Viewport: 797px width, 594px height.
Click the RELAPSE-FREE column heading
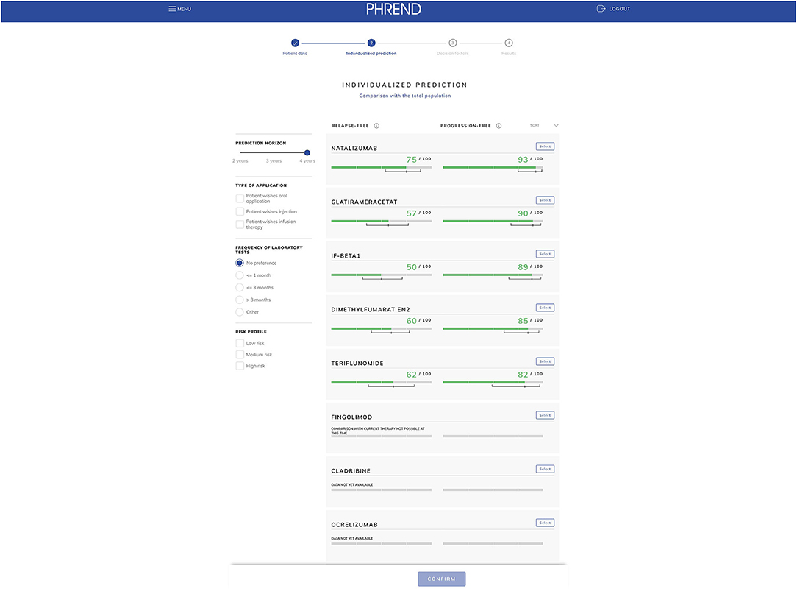click(350, 126)
